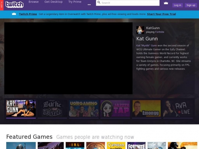Click the crown icon in the Prime banner
Viewport: 199px width, 149px height.
pyautogui.click(x=14, y=14)
